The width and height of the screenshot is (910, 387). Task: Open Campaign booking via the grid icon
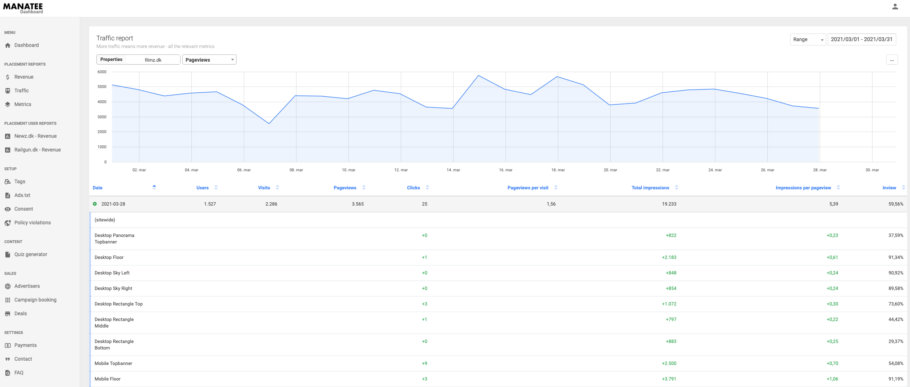(8, 300)
